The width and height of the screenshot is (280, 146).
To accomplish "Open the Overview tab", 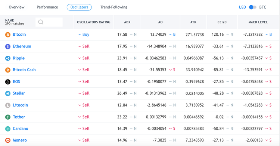I will click(16, 7).
